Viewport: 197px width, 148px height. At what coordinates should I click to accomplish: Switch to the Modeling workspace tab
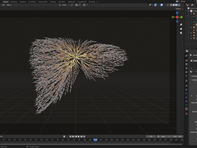pos(14,2)
